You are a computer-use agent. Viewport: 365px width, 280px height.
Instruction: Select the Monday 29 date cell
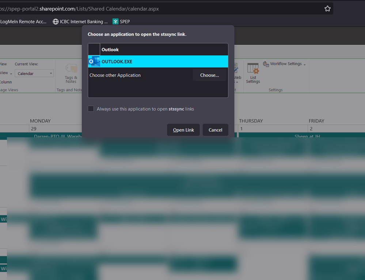56,129
